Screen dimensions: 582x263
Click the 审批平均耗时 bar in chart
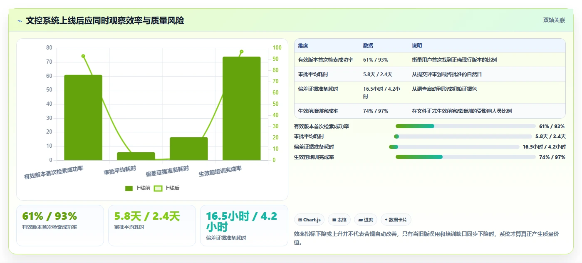click(136, 156)
